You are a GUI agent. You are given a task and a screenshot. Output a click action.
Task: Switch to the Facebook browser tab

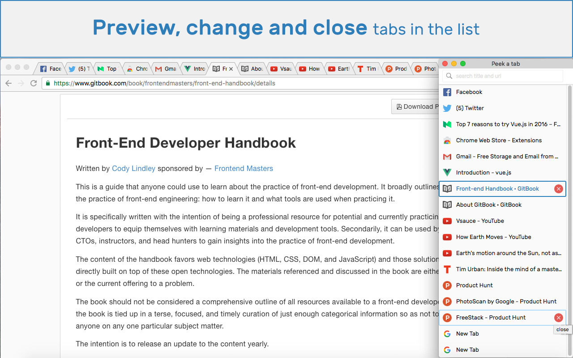click(x=50, y=68)
